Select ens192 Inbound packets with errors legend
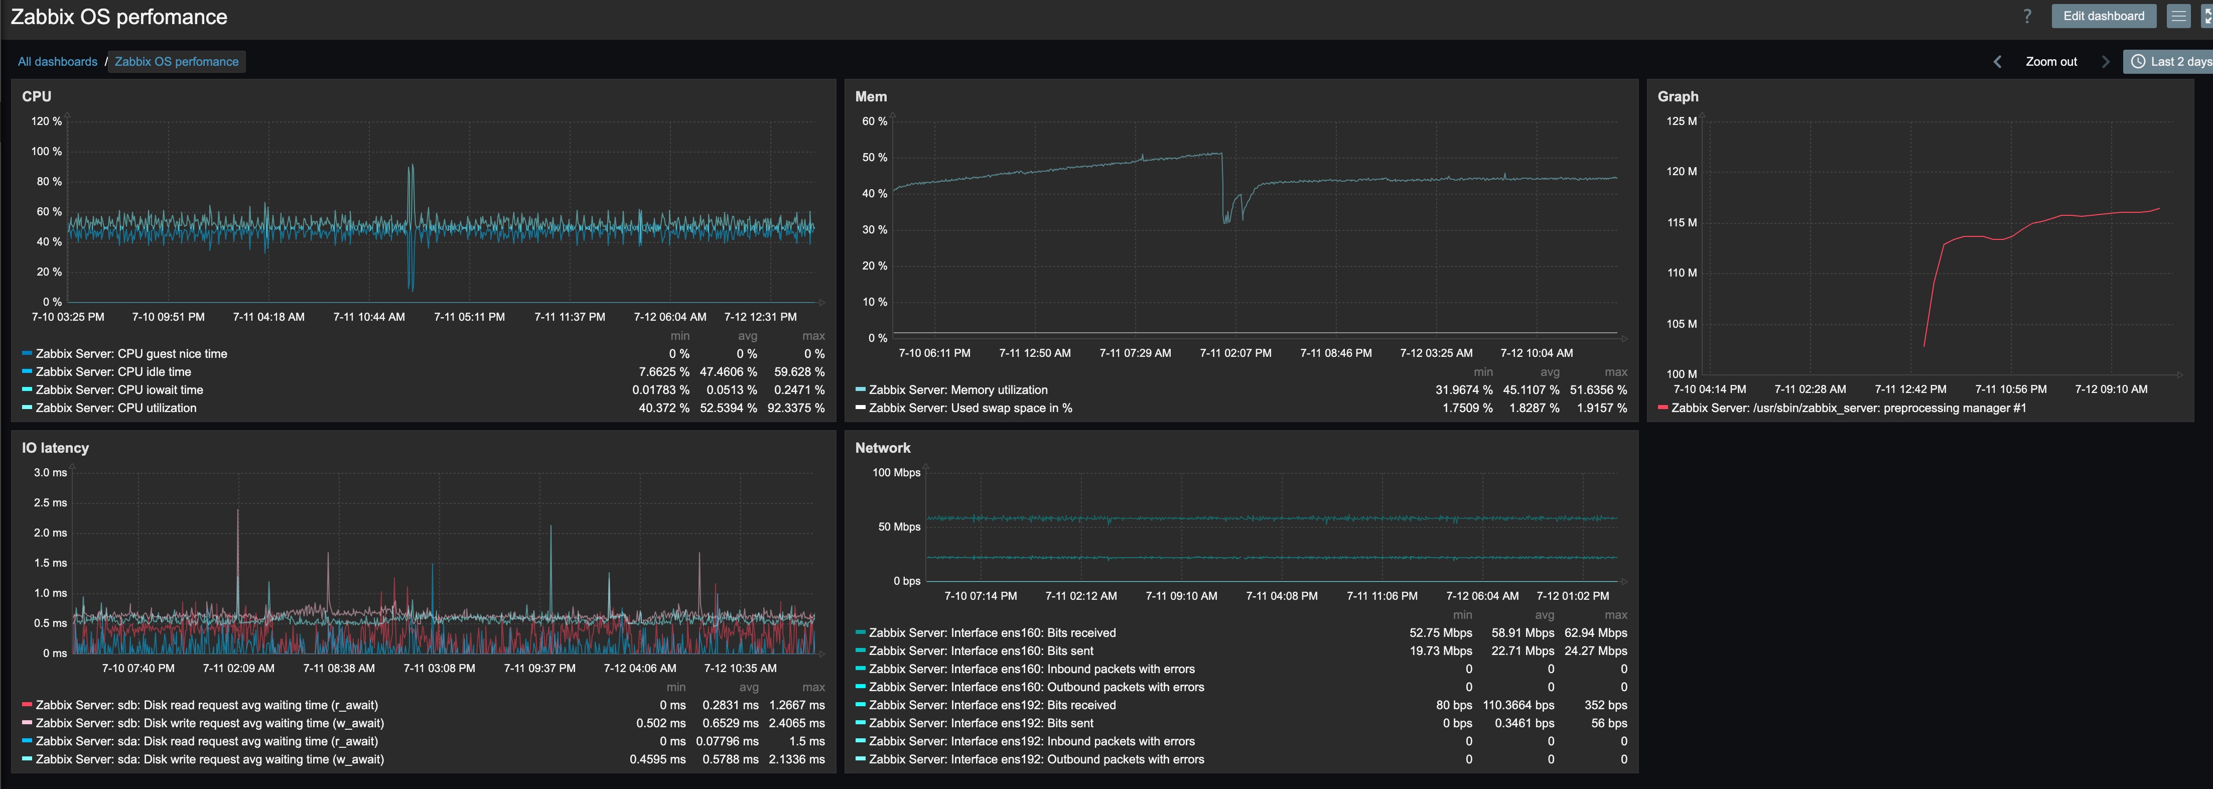Image resolution: width=2213 pixels, height=789 pixels. pos(1032,741)
